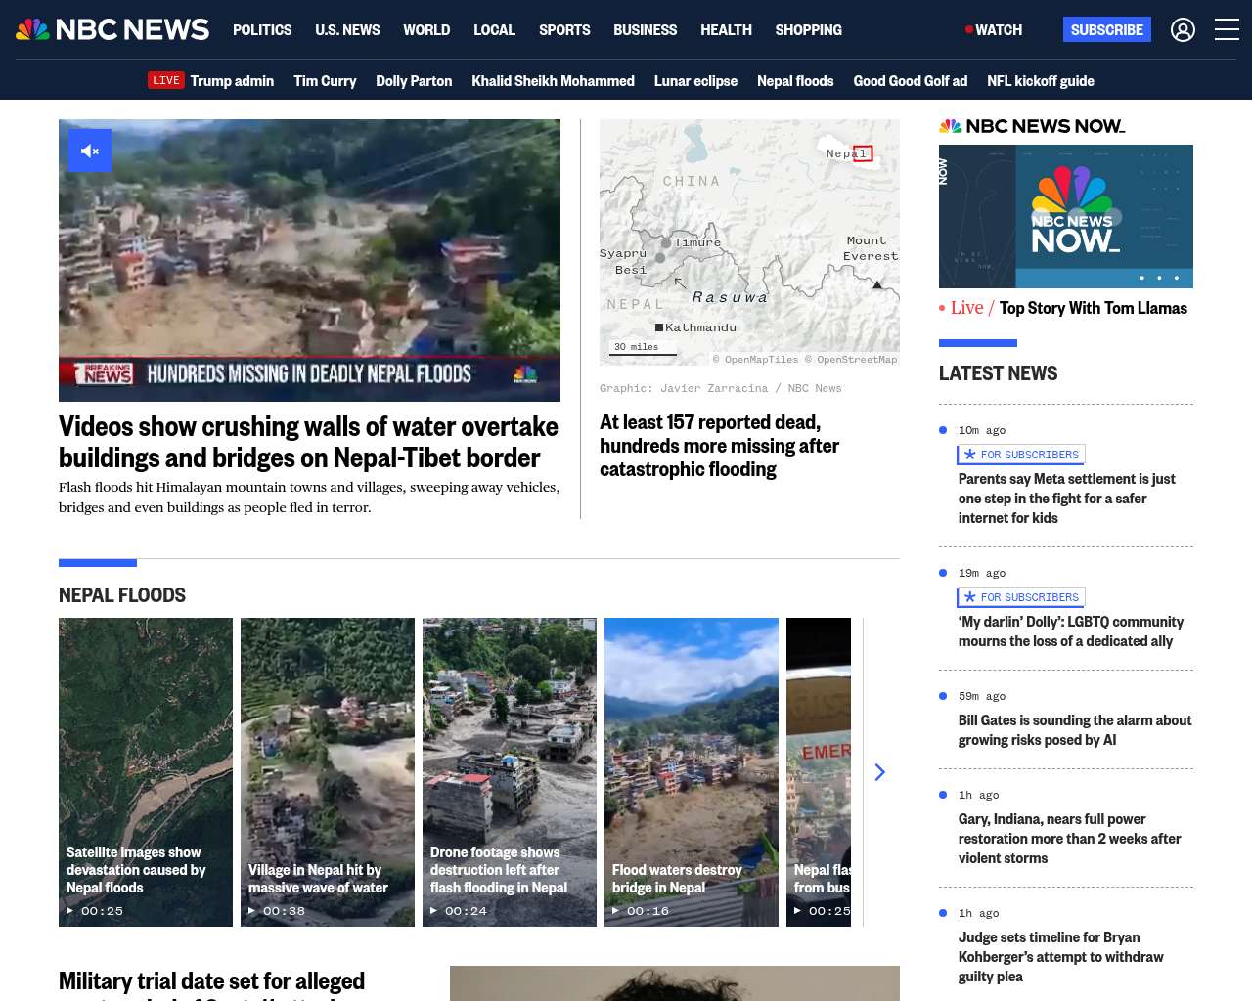
Task: Click For Subscribers badge above Meta story
Action: (x=1021, y=455)
